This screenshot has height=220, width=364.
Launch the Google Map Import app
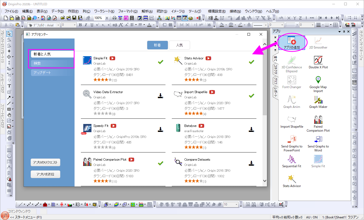coord(318,84)
